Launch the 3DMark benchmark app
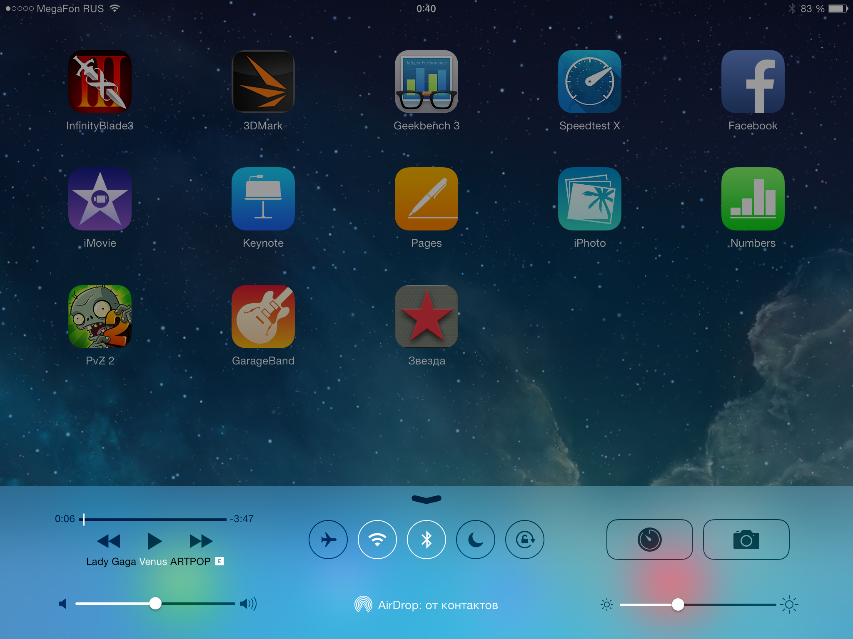This screenshot has height=639, width=853. click(263, 82)
